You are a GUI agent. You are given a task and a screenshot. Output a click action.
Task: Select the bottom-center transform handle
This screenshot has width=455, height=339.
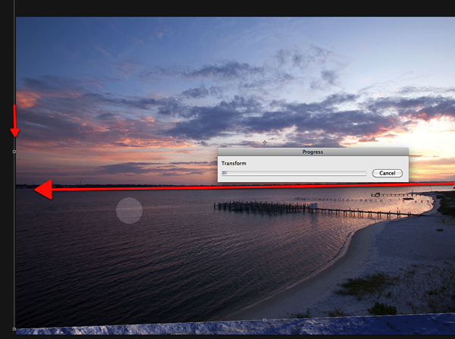[265, 320]
